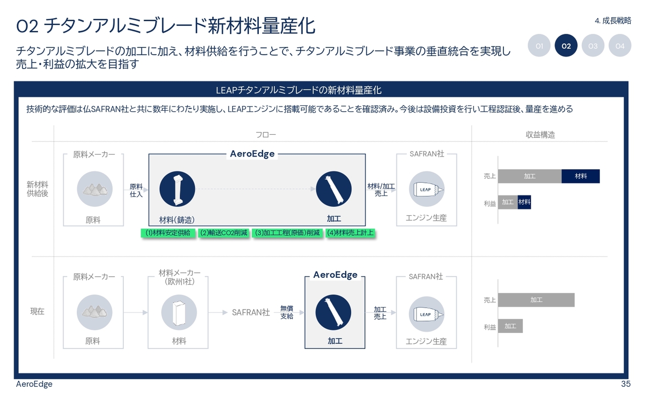Click the raw material pile icon in top row

[95, 189]
